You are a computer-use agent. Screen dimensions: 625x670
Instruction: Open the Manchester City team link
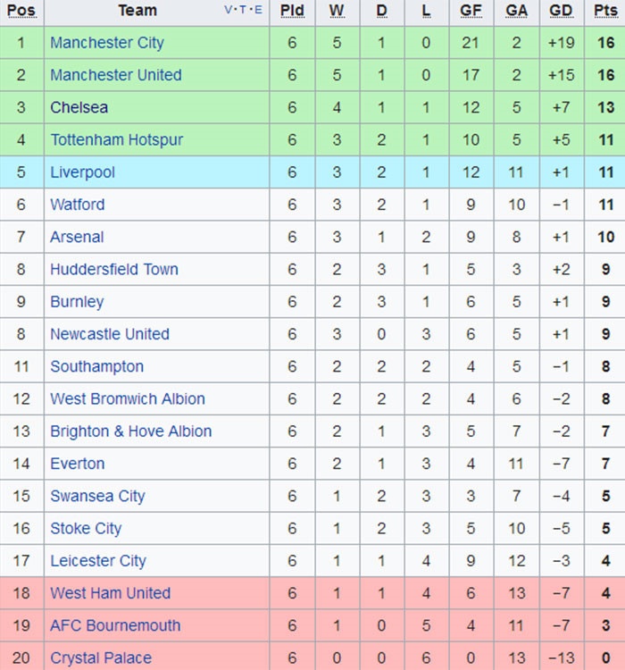pos(107,43)
